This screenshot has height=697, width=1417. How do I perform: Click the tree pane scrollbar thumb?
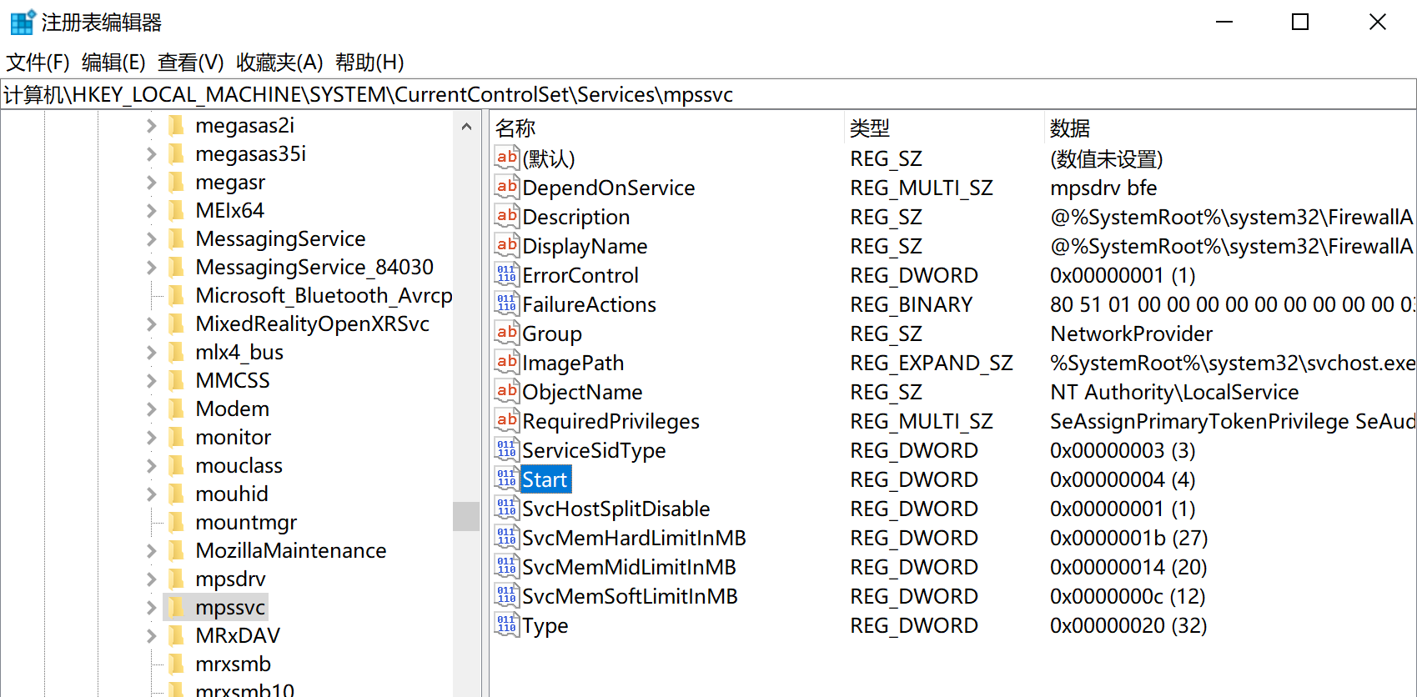(466, 516)
